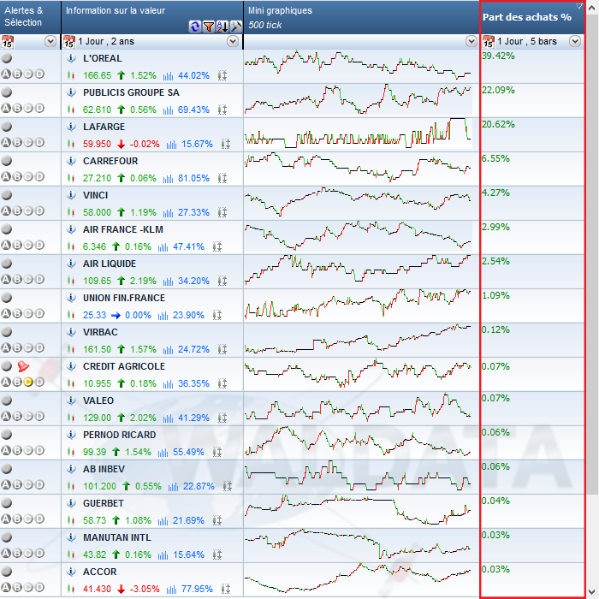The height and width of the screenshot is (599, 599).
Task: Click the A-Z sort icon
Action: coord(222,27)
